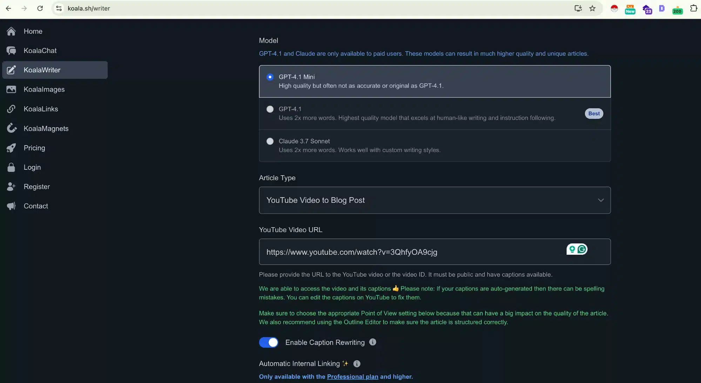Open site information icon in address bar
This screenshot has height=383, width=701.
(x=59, y=8)
